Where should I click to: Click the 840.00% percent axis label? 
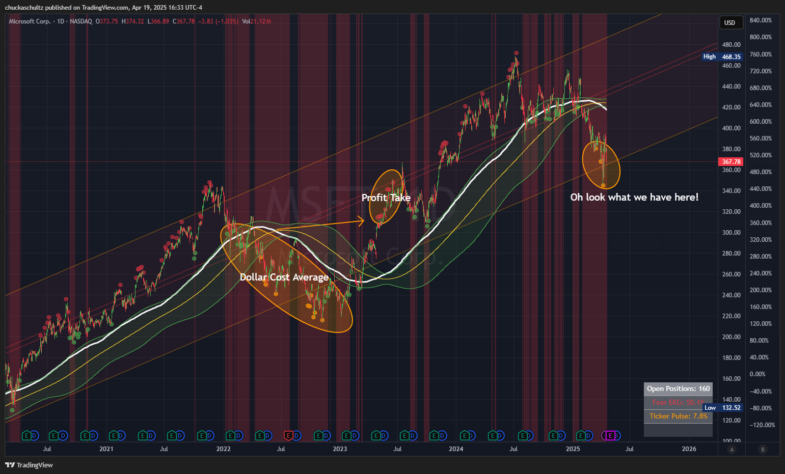761,20
